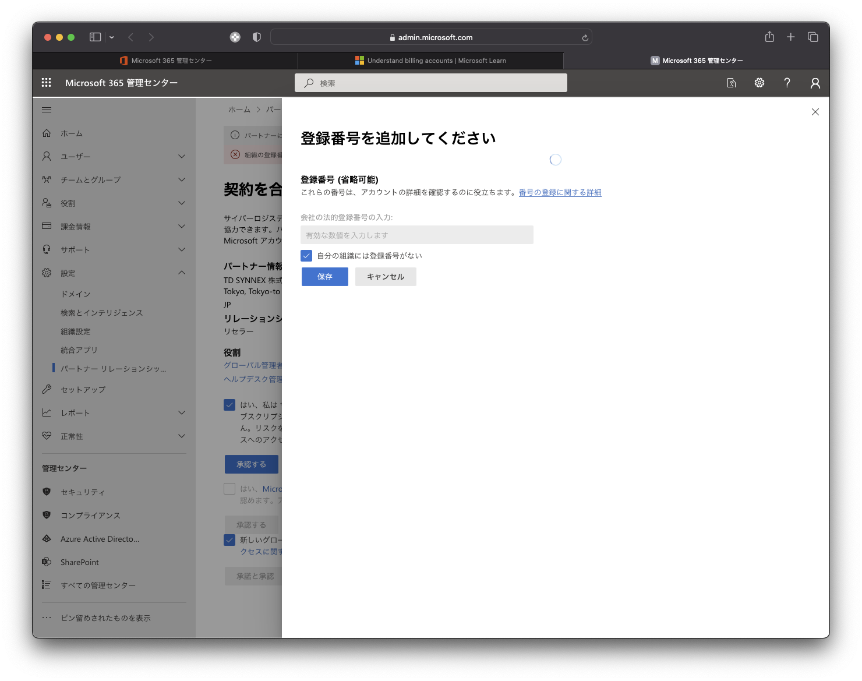Click the セットアップ wrench icon

coord(47,389)
